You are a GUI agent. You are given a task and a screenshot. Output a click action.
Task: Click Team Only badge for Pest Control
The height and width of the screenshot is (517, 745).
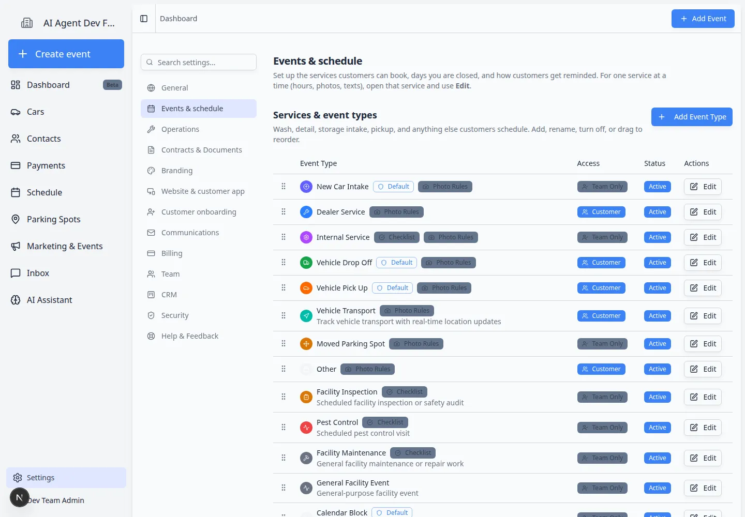[x=602, y=428]
